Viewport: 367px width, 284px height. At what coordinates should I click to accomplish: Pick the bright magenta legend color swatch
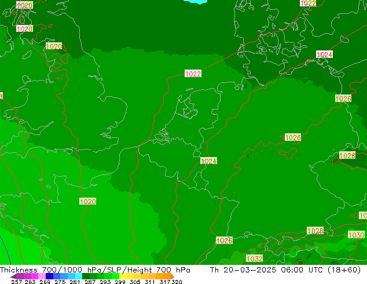point(35,276)
